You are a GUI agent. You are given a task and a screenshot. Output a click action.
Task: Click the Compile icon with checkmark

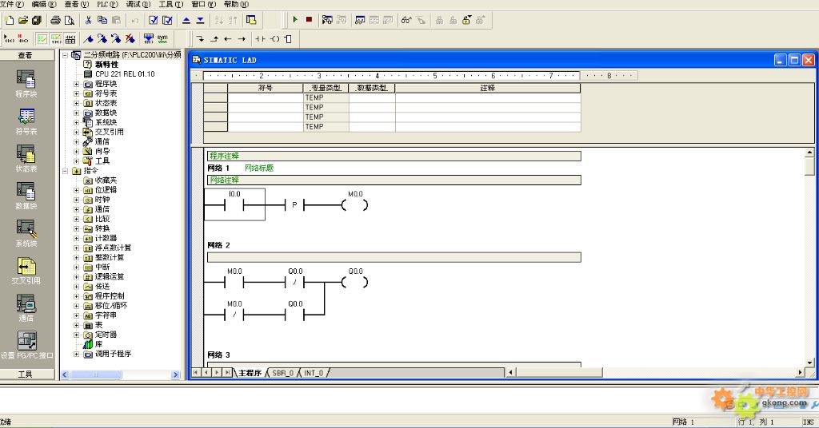click(x=153, y=20)
